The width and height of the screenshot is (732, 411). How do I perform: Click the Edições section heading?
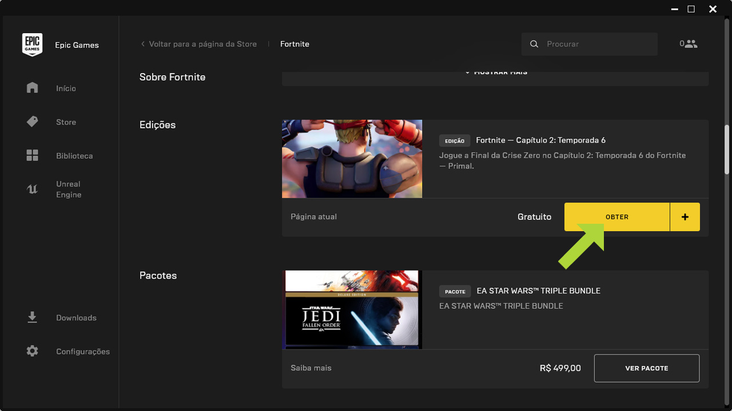tap(157, 125)
